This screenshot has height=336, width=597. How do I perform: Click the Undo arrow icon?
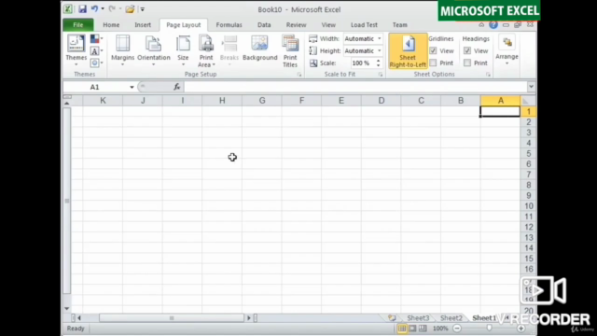point(94,8)
